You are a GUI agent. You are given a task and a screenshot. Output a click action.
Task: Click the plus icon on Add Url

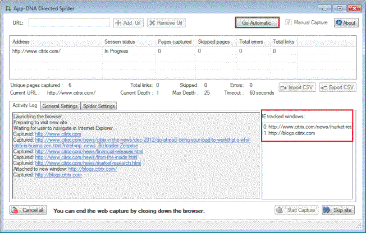(x=118, y=23)
